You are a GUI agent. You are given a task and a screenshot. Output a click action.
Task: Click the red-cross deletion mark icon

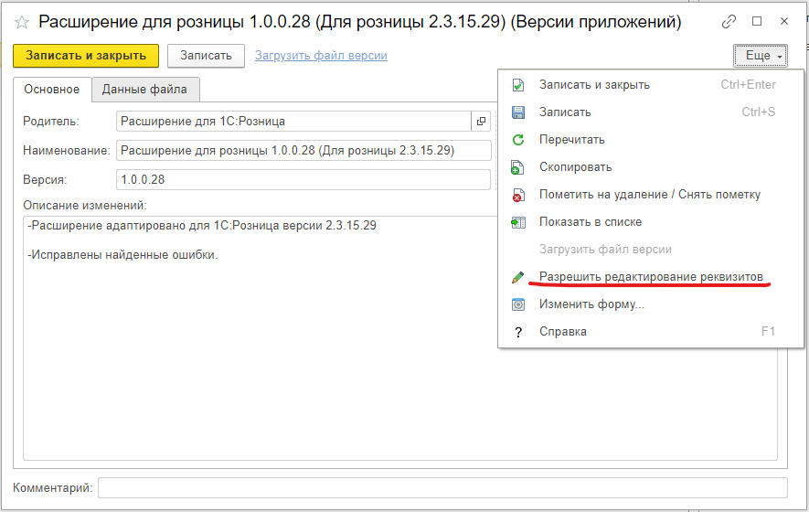(x=518, y=195)
